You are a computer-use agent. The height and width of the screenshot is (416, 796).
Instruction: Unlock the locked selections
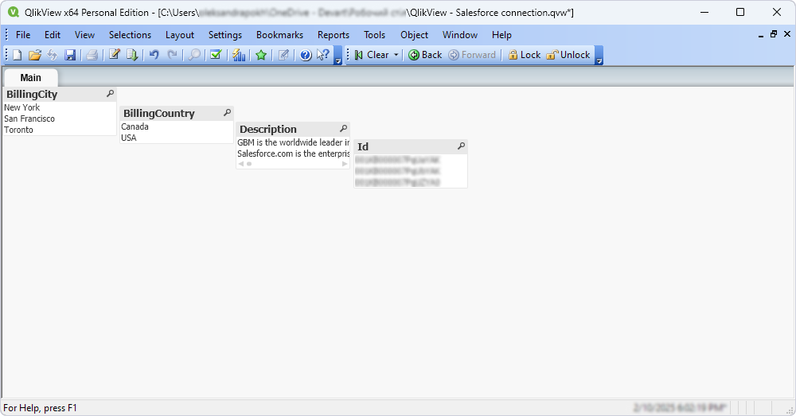(568, 55)
